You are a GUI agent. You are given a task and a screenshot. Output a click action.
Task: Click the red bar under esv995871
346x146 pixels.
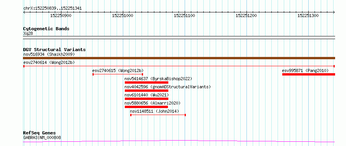309,74
